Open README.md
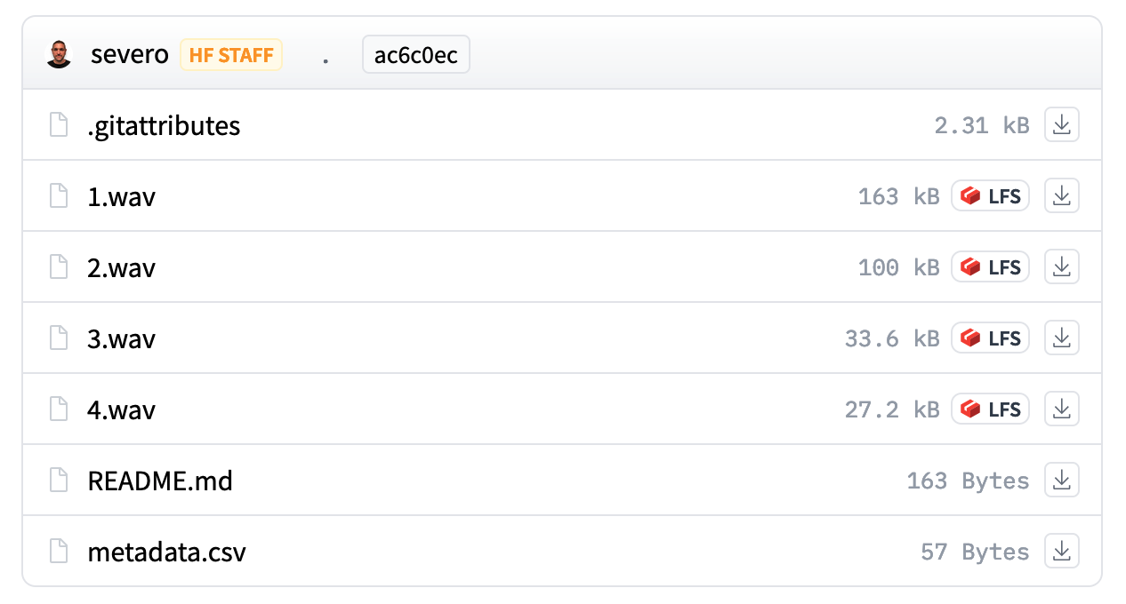Viewport: 1126px width, 604px height. pos(160,481)
